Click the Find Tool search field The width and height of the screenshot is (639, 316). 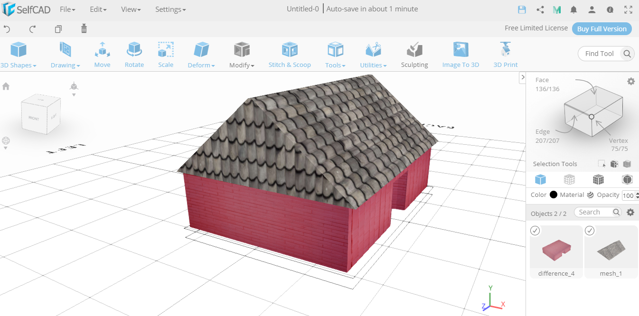[600, 54]
